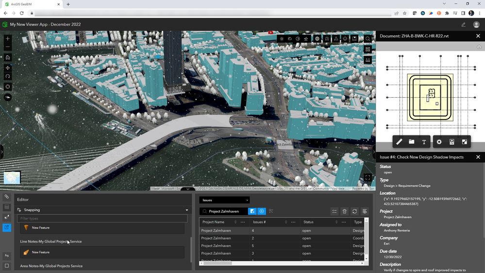Edit the viewer app with pencil icon
485x273 pixels.
463,24
